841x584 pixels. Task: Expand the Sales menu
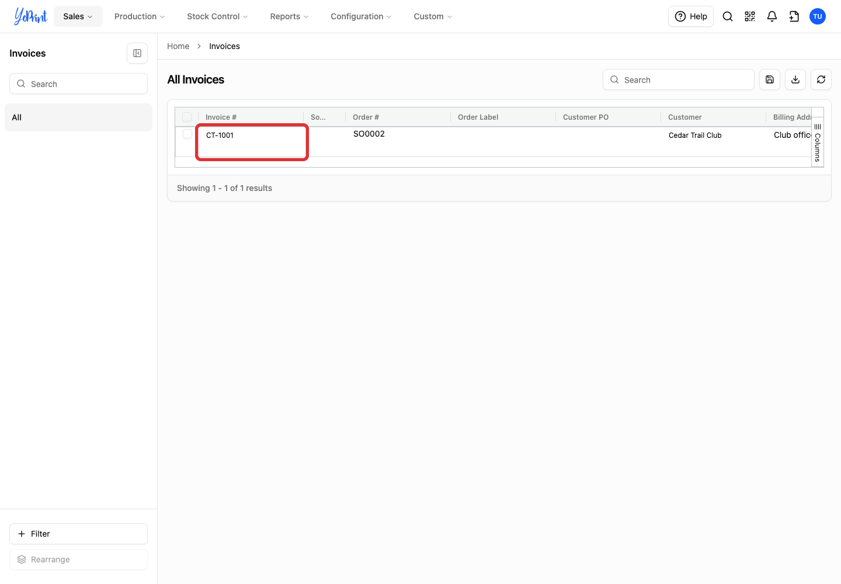pos(78,16)
